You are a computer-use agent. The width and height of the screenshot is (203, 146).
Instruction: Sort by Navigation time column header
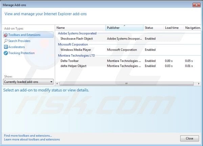coord(193,28)
